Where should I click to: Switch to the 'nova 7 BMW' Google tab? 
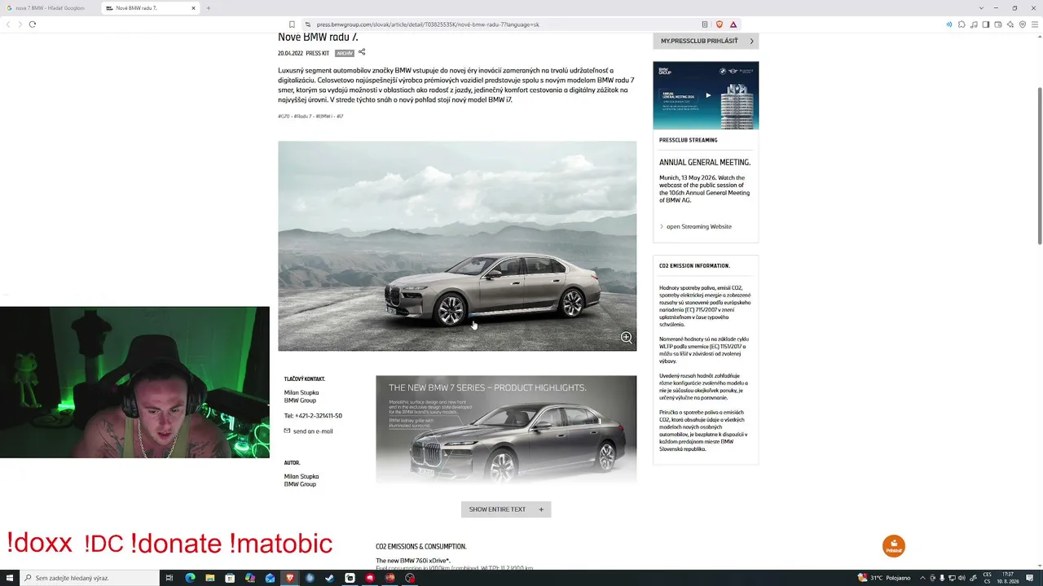pos(50,8)
